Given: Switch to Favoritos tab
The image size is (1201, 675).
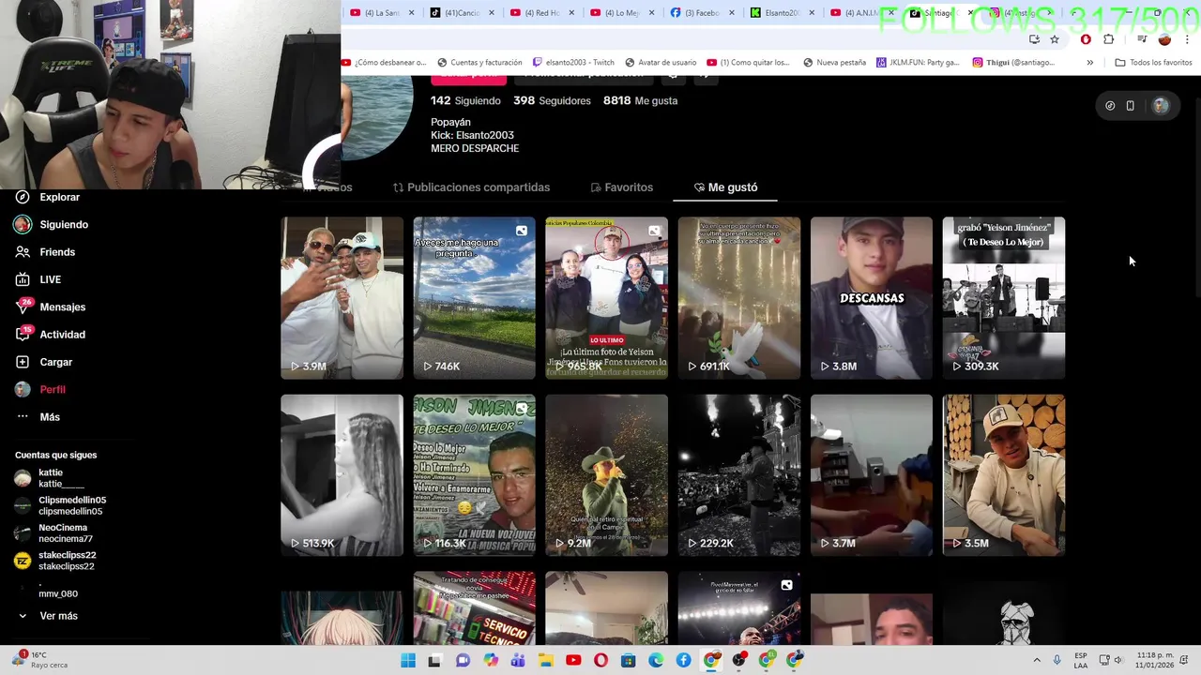Looking at the screenshot, I should 621,187.
